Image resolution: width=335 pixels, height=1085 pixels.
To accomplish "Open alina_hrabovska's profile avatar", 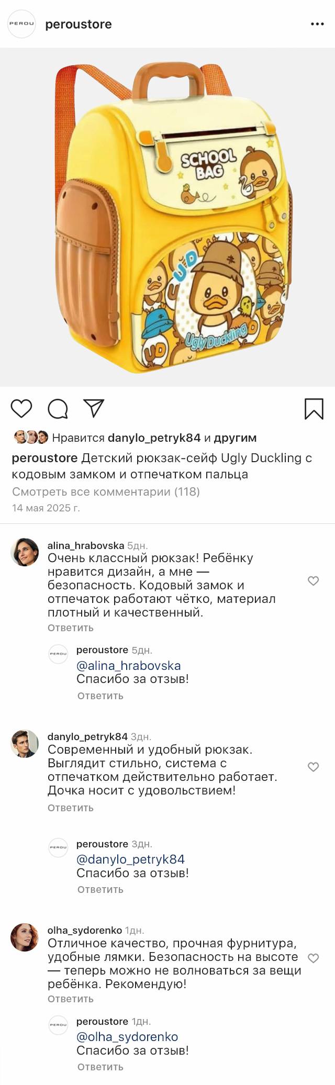I will point(25,552).
